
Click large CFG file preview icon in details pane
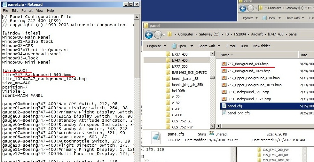click(156, 137)
